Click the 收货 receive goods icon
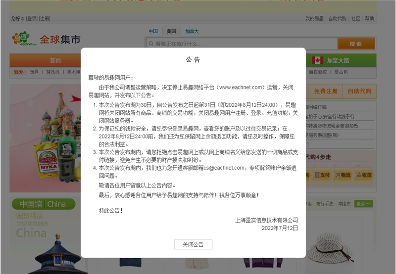The image size is (396, 274). (358, 175)
